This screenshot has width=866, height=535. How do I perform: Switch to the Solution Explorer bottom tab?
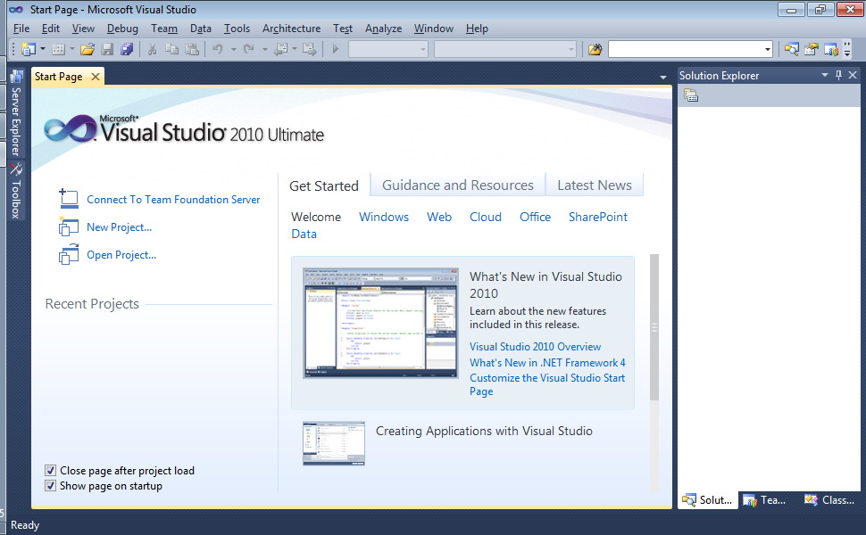tap(707, 499)
